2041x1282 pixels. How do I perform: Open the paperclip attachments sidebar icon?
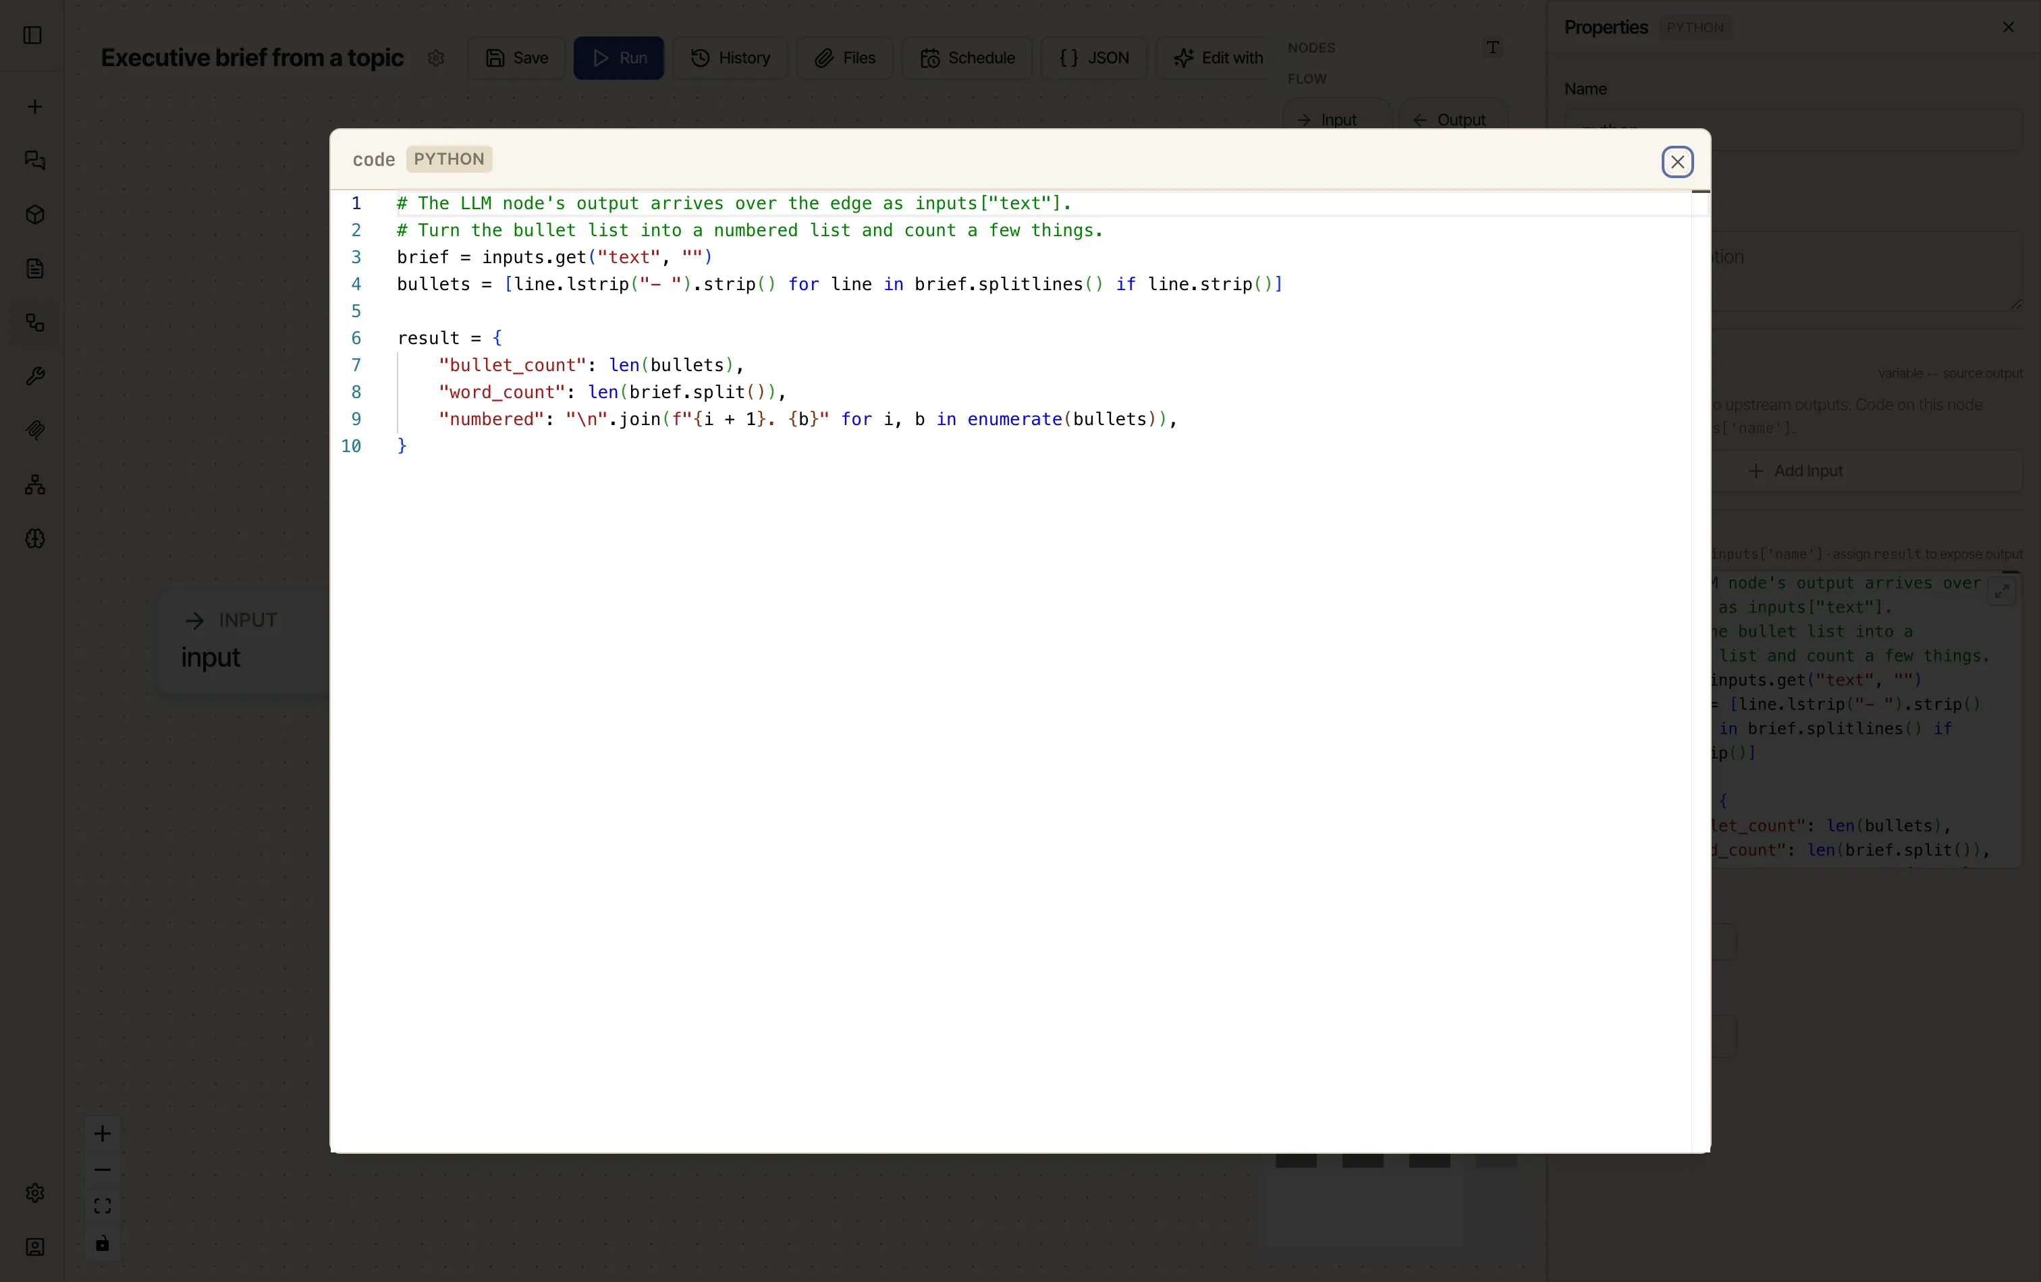[34, 430]
